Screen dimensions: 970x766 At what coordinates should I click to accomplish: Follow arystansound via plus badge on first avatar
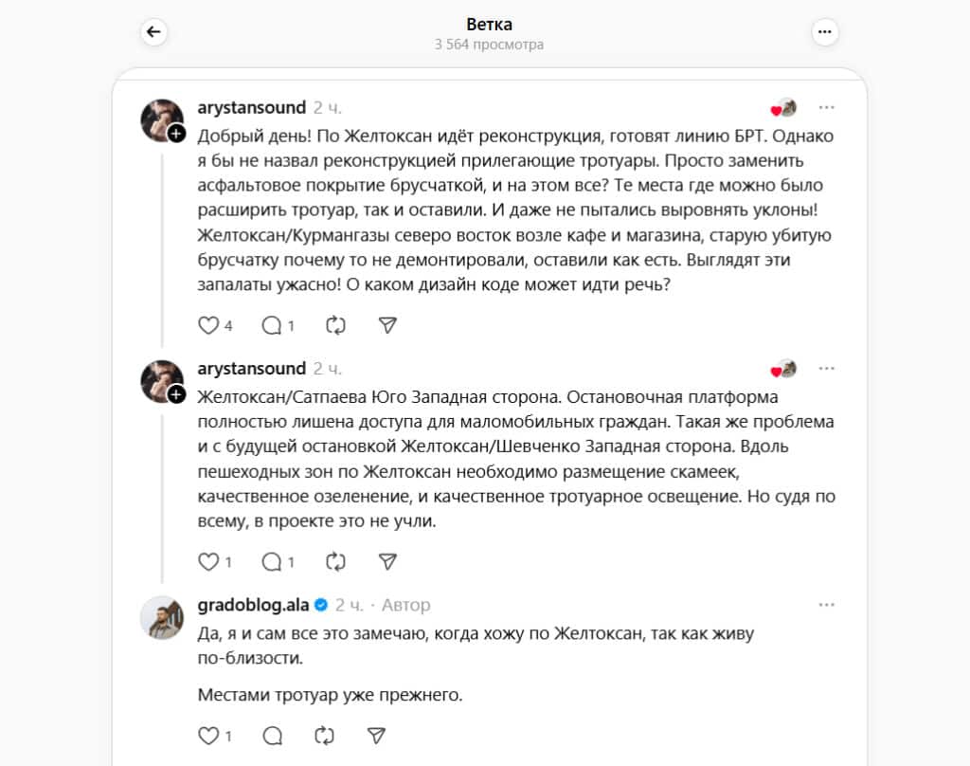point(176,133)
